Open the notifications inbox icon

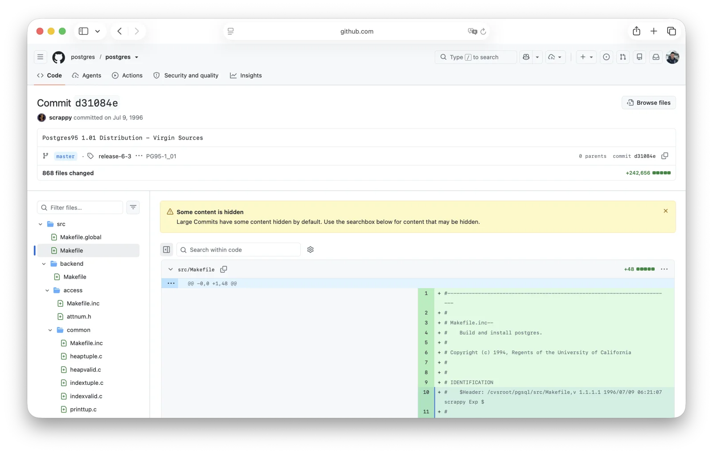656,57
